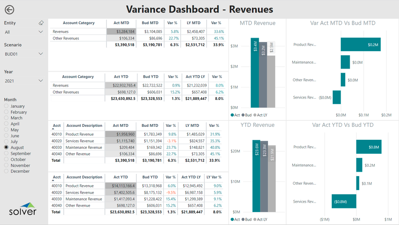Expand the Scenario dropdown BUD01

point(24,54)
